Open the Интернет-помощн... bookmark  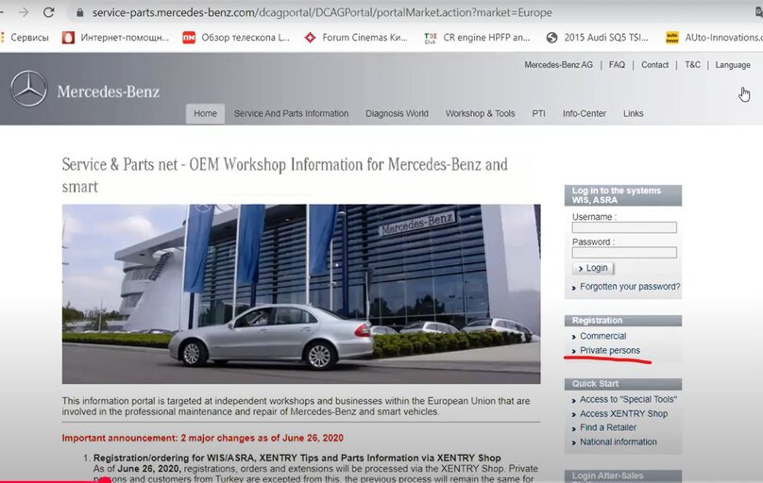point(115,38)
